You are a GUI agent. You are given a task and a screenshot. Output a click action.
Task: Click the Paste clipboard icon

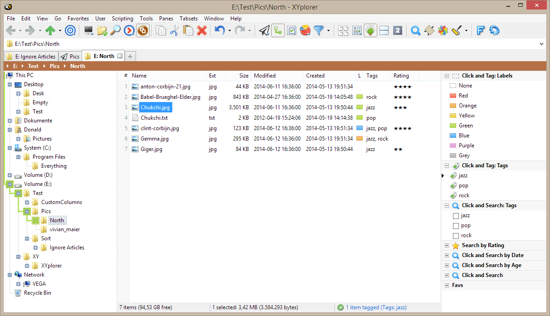[188, 30]
